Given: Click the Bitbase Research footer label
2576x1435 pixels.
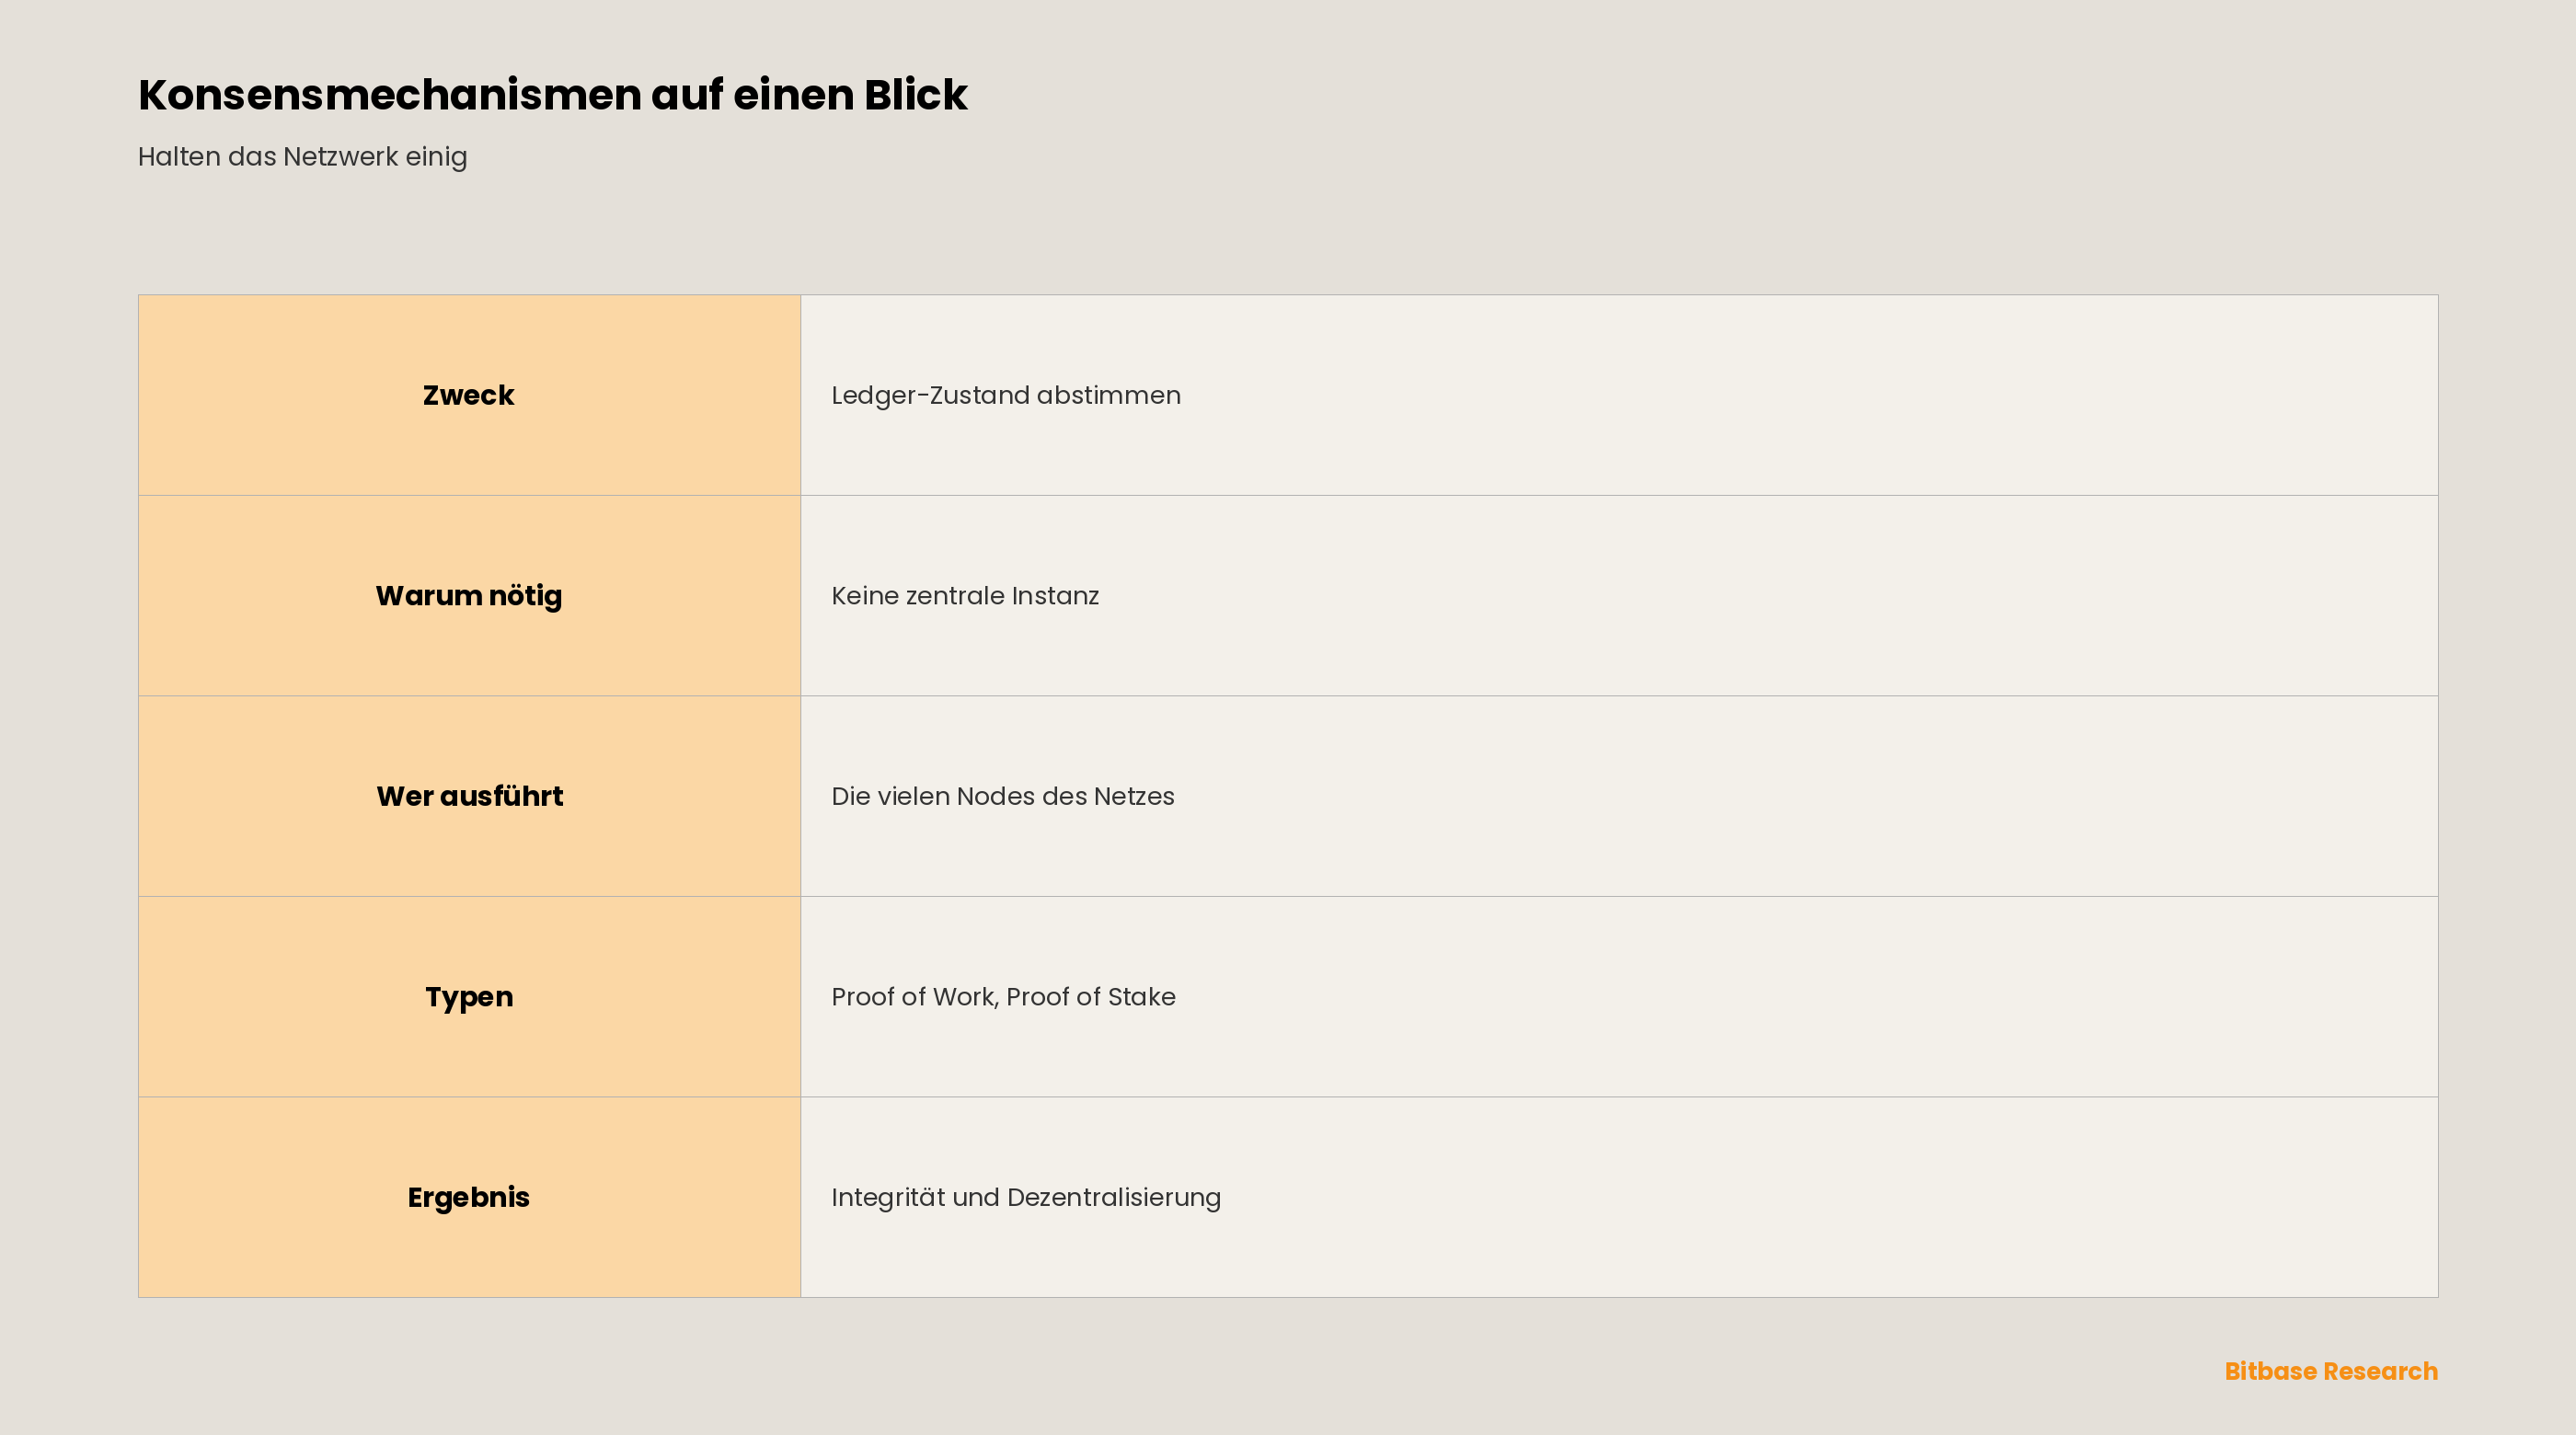Looking at the screenshot, I should (x=2331, y=1371).
